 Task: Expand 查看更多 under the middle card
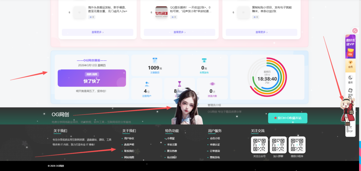(180, 32)
